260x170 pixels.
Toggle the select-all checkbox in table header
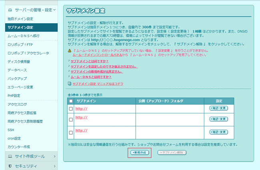pyautogui.click(x=71, y=101)
